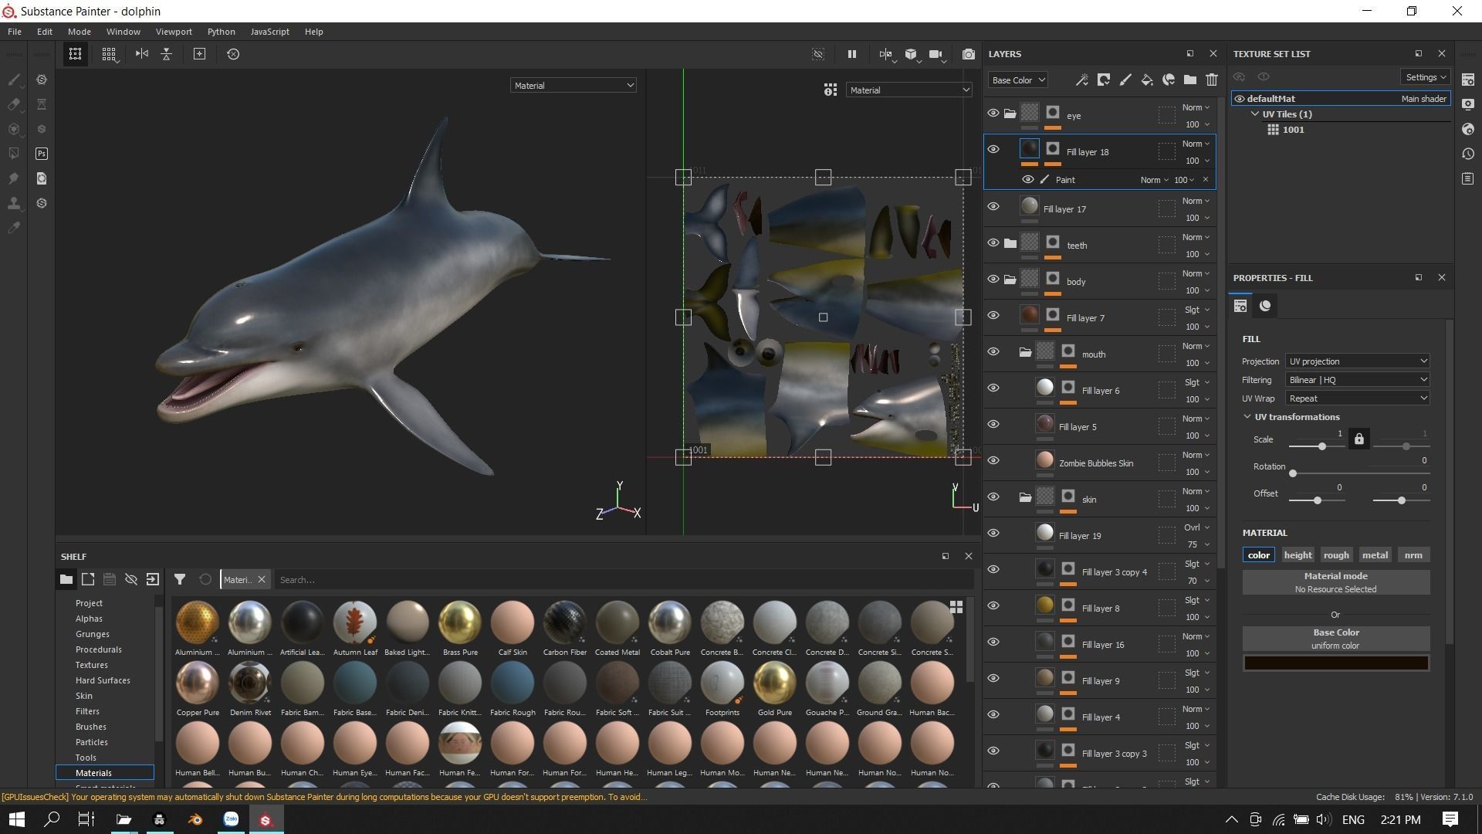Open the UV Wrap Repeat dropdown
Image resolution: width=1482 pixels, height=834 pixels.
(x=1357, y=398)
